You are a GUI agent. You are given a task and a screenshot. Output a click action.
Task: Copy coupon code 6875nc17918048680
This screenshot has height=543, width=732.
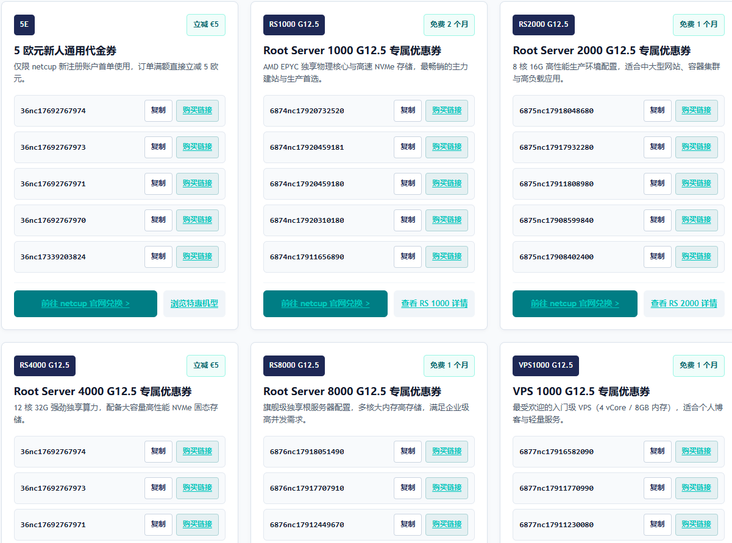[658, 111]
